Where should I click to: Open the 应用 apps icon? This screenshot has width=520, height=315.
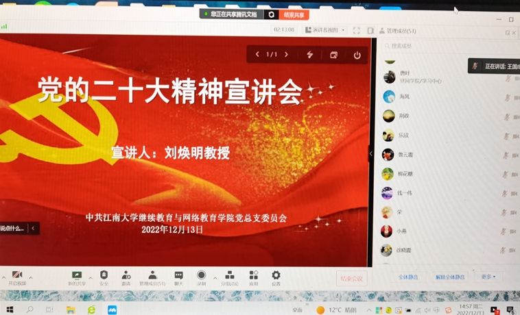point(253,277)
